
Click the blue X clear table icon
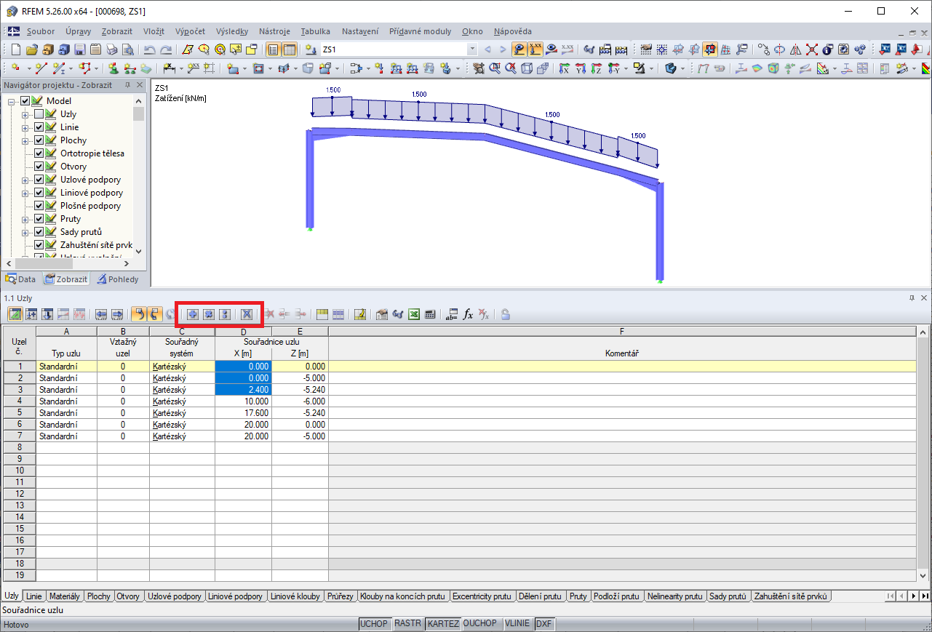[x=247, y=314]
